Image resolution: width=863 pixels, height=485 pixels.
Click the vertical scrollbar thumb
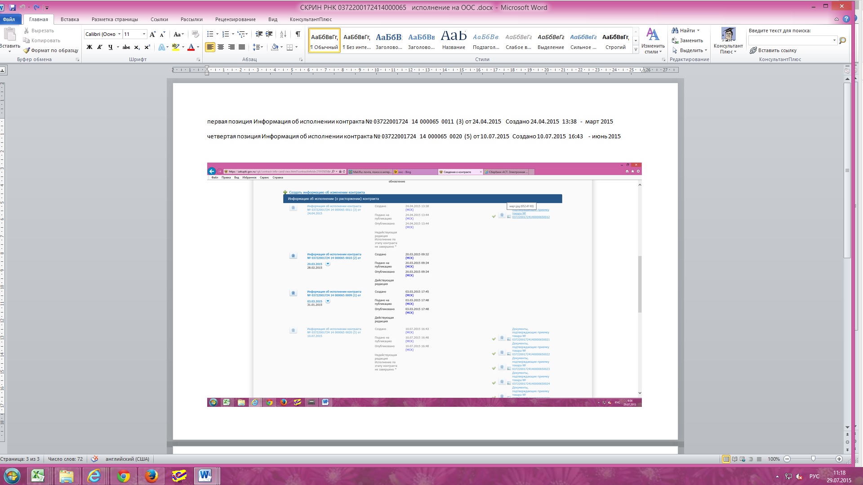(x=847, y=171)
